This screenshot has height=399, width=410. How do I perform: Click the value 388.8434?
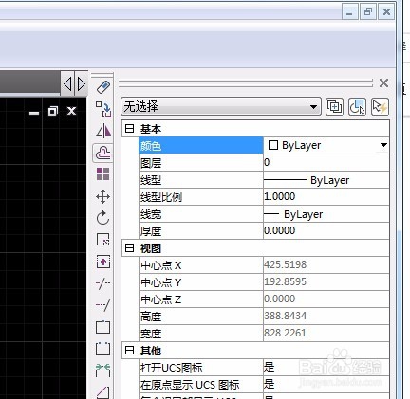[x=285, y=316]
